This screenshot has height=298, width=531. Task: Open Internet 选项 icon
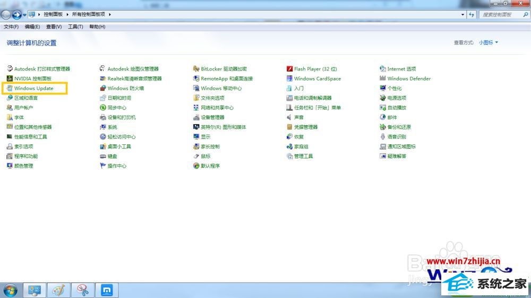383,68
